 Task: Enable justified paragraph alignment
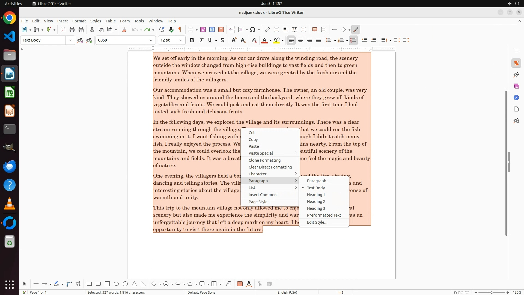point(318,40)
